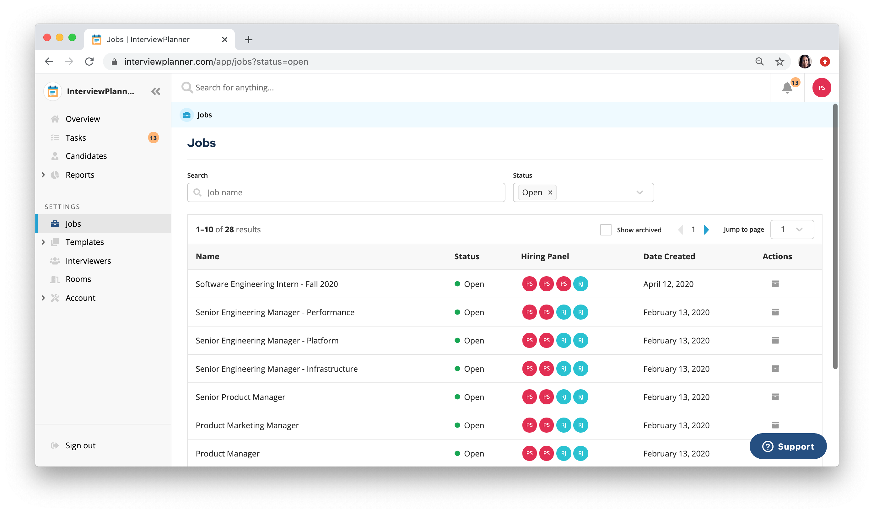Go to previous page arrow

coord(681,229)
